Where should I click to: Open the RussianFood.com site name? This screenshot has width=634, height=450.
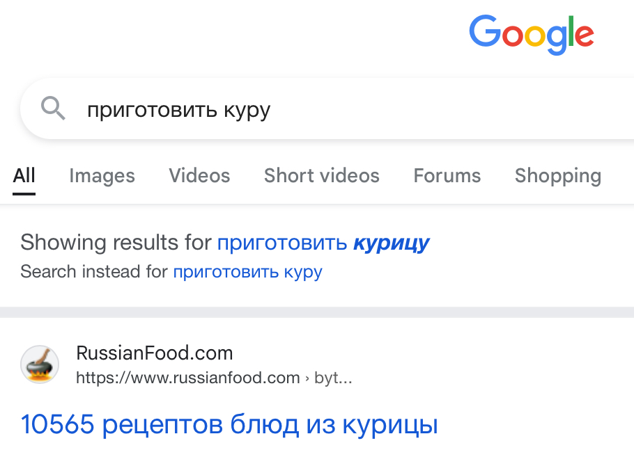click(x=154, y=353)
